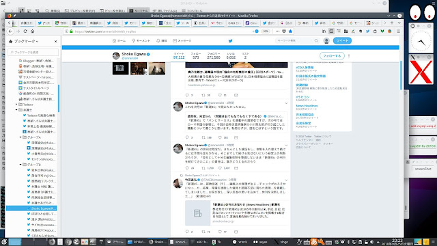The image size is (437, 246).
Task: Open the first profile media thumbnail
Action: click(121, 68)
